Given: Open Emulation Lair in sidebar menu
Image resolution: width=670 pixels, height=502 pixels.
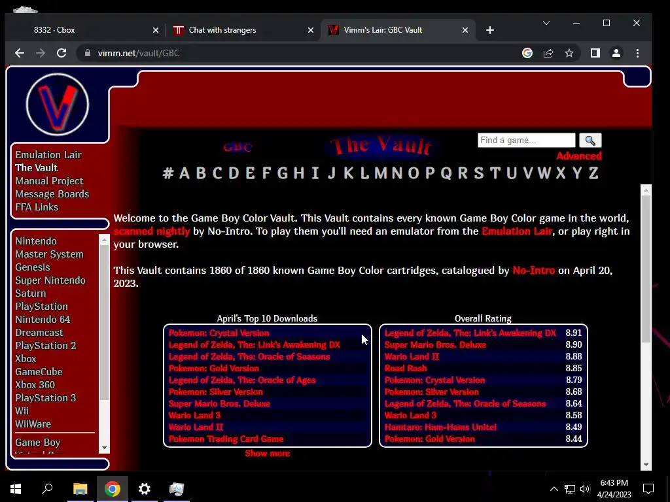Looking at the screenshot, I should (48, 154).
